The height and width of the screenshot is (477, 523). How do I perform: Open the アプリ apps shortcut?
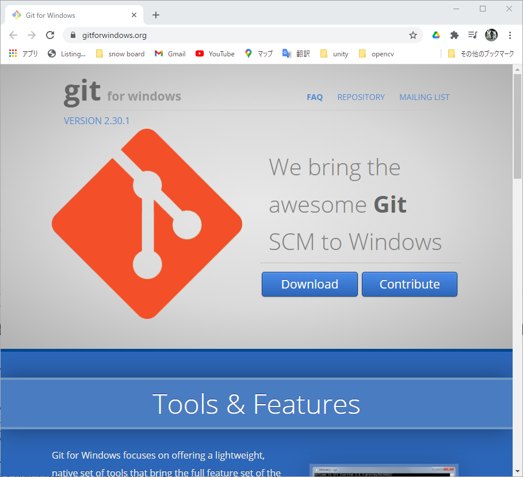(x=24, y=53)
